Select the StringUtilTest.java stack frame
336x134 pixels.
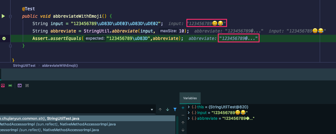pos(88,118)
